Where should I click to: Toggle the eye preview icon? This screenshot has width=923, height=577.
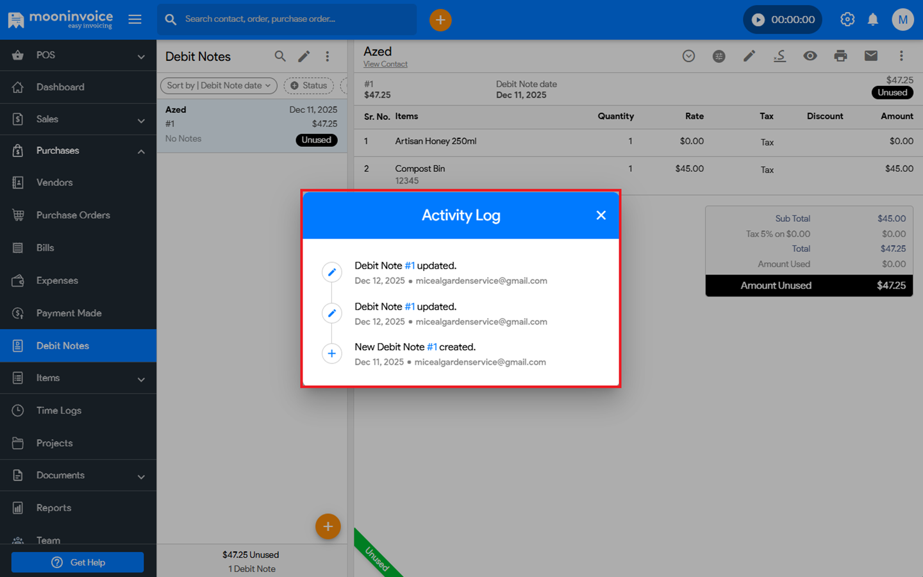click(x=810, y=56)
